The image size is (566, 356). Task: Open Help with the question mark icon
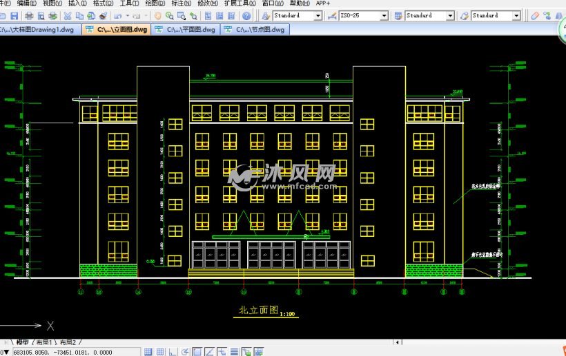point(246,15)
